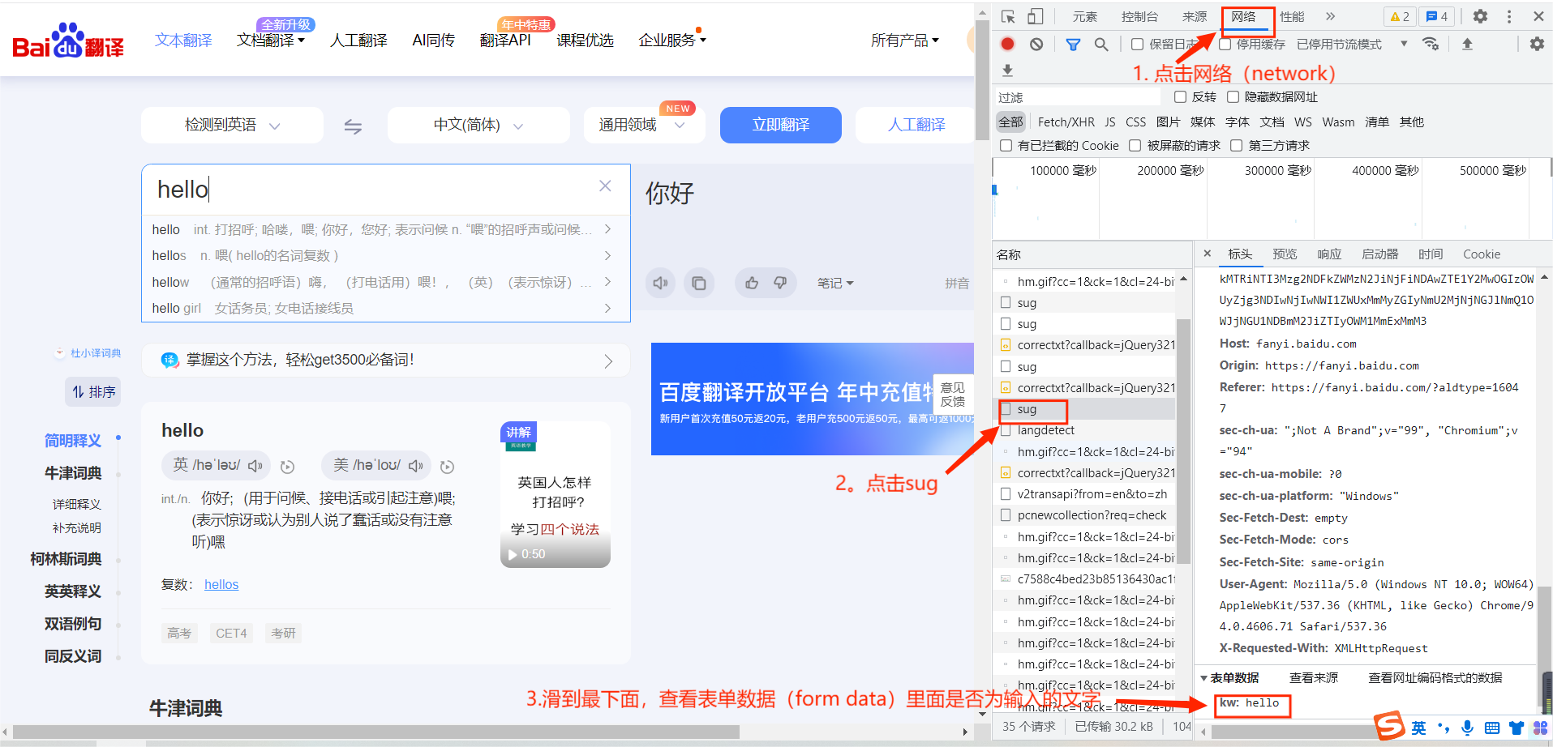Screen dimensions: 1553x747
Task: Open DevTools main settings gear icon
Action: click(1480, 16)
